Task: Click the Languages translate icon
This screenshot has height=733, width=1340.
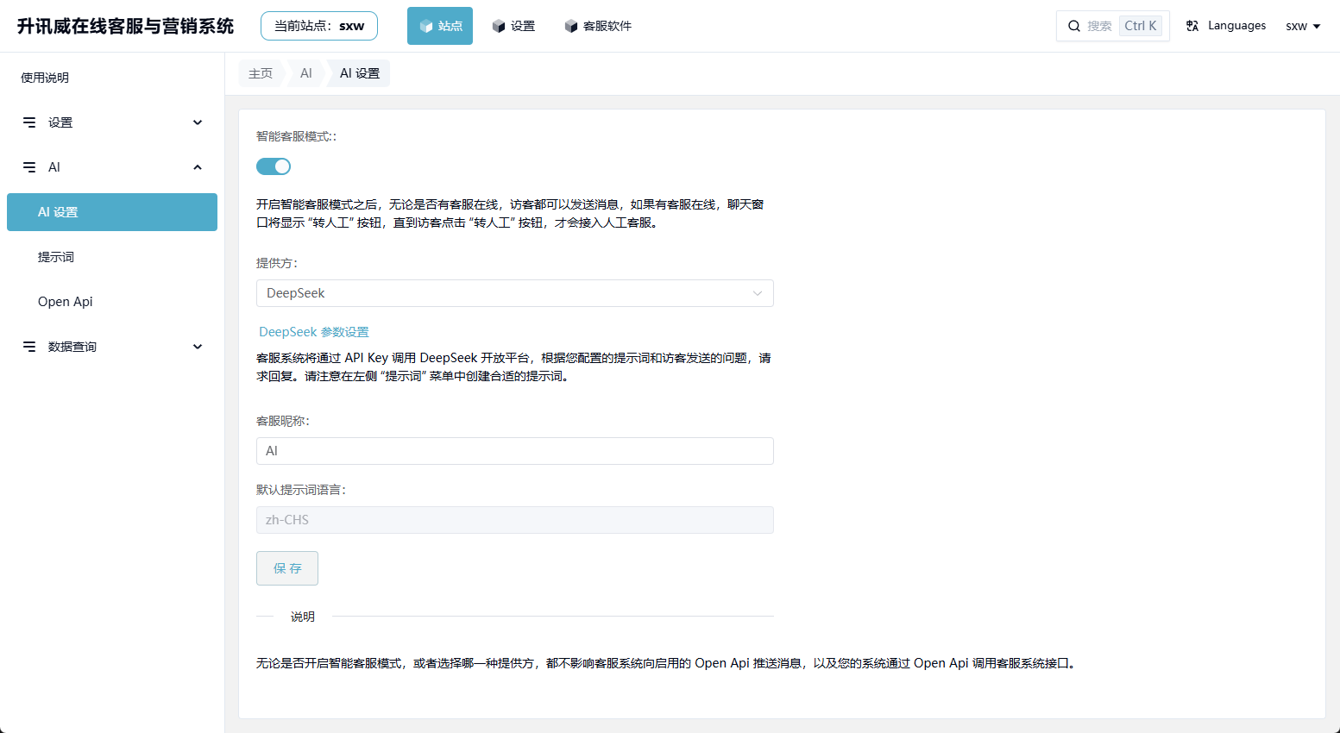Action: (1192, 26)
